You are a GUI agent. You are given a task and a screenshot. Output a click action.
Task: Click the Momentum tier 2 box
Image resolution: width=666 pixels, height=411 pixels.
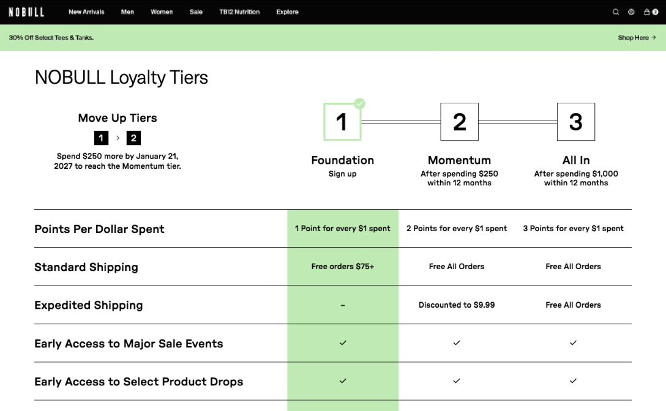(x=459, y=122)
